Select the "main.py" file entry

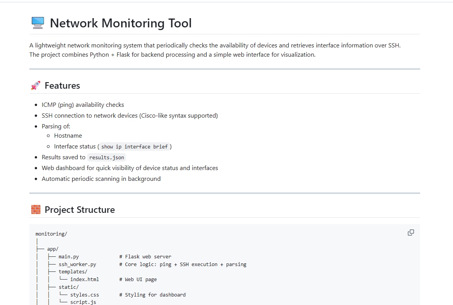click(69, 256)
